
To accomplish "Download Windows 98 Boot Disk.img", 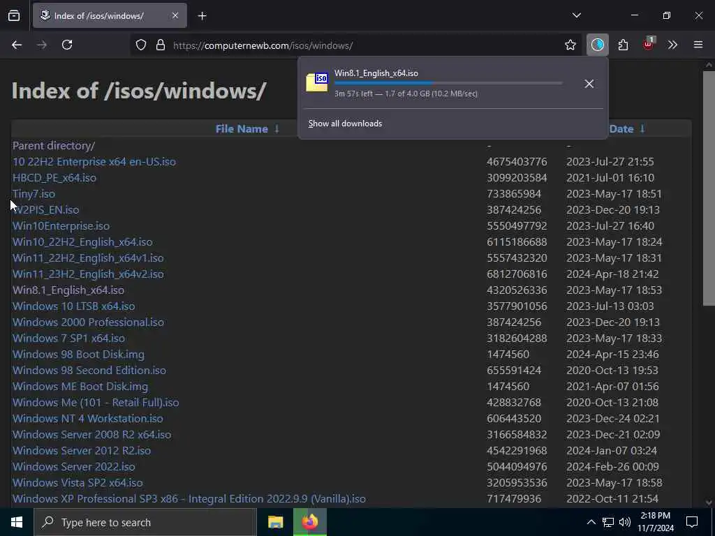I will (78, 354).
